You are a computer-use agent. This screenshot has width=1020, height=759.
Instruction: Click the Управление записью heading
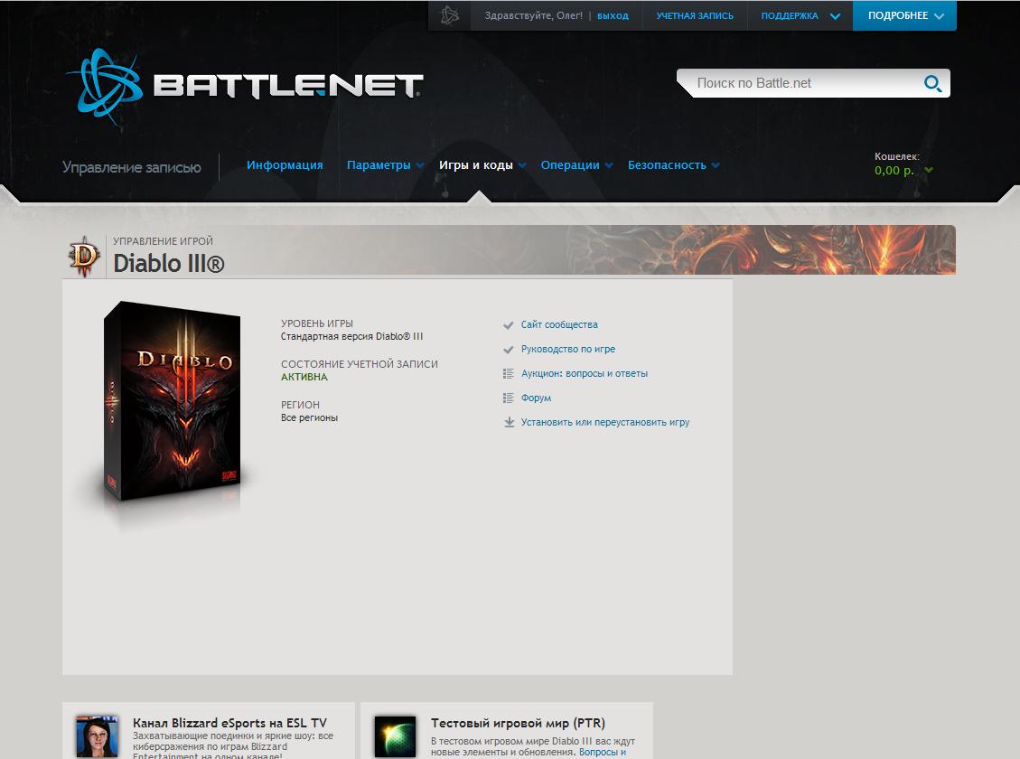click(131, 167)
